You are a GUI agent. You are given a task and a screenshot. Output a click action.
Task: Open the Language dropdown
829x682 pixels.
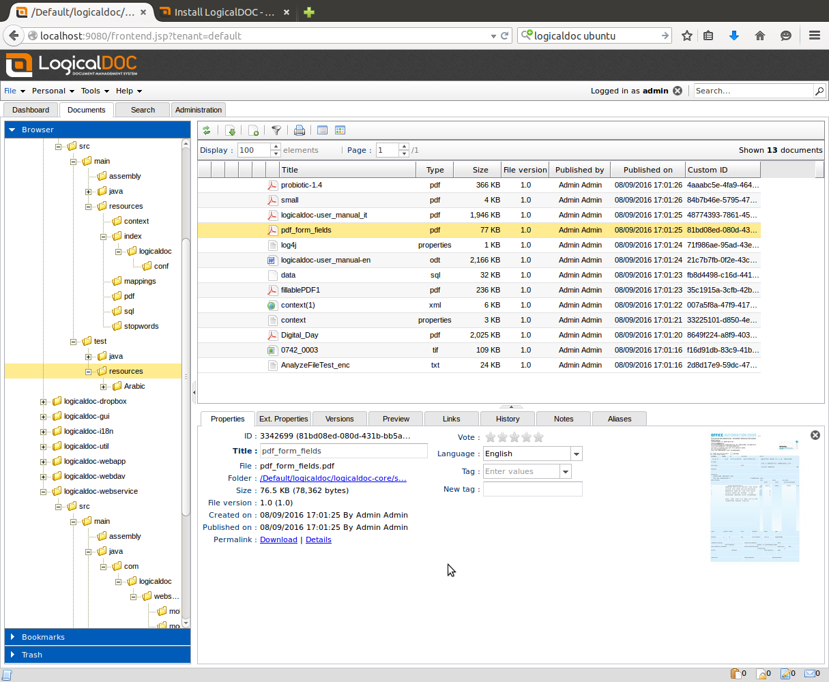coord(577,454)
